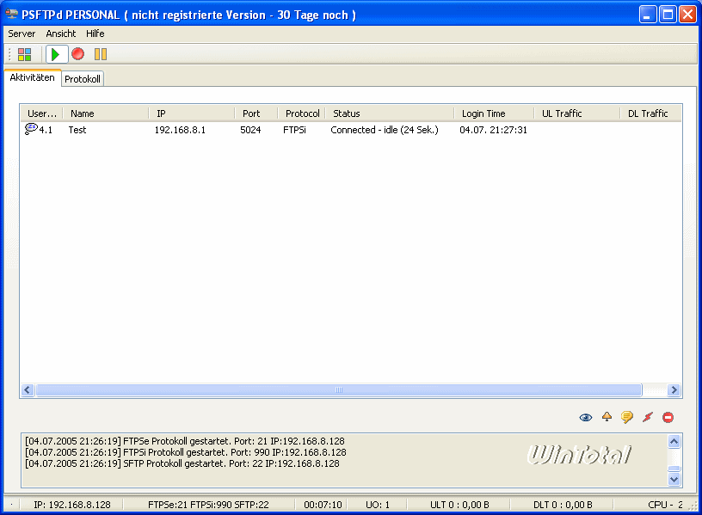Image resolution: width=702 pixels, height=515 pixels.
Task: Sort by Port column header
Action: pyautogui.click(x=256, y=113)
